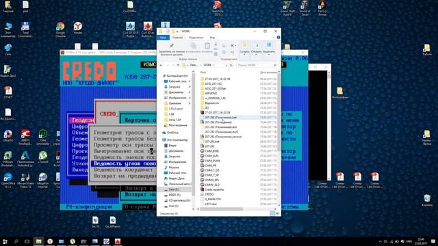
Task: Click the Open icon in Explorer ribbon
Action: tap(257, 46)
